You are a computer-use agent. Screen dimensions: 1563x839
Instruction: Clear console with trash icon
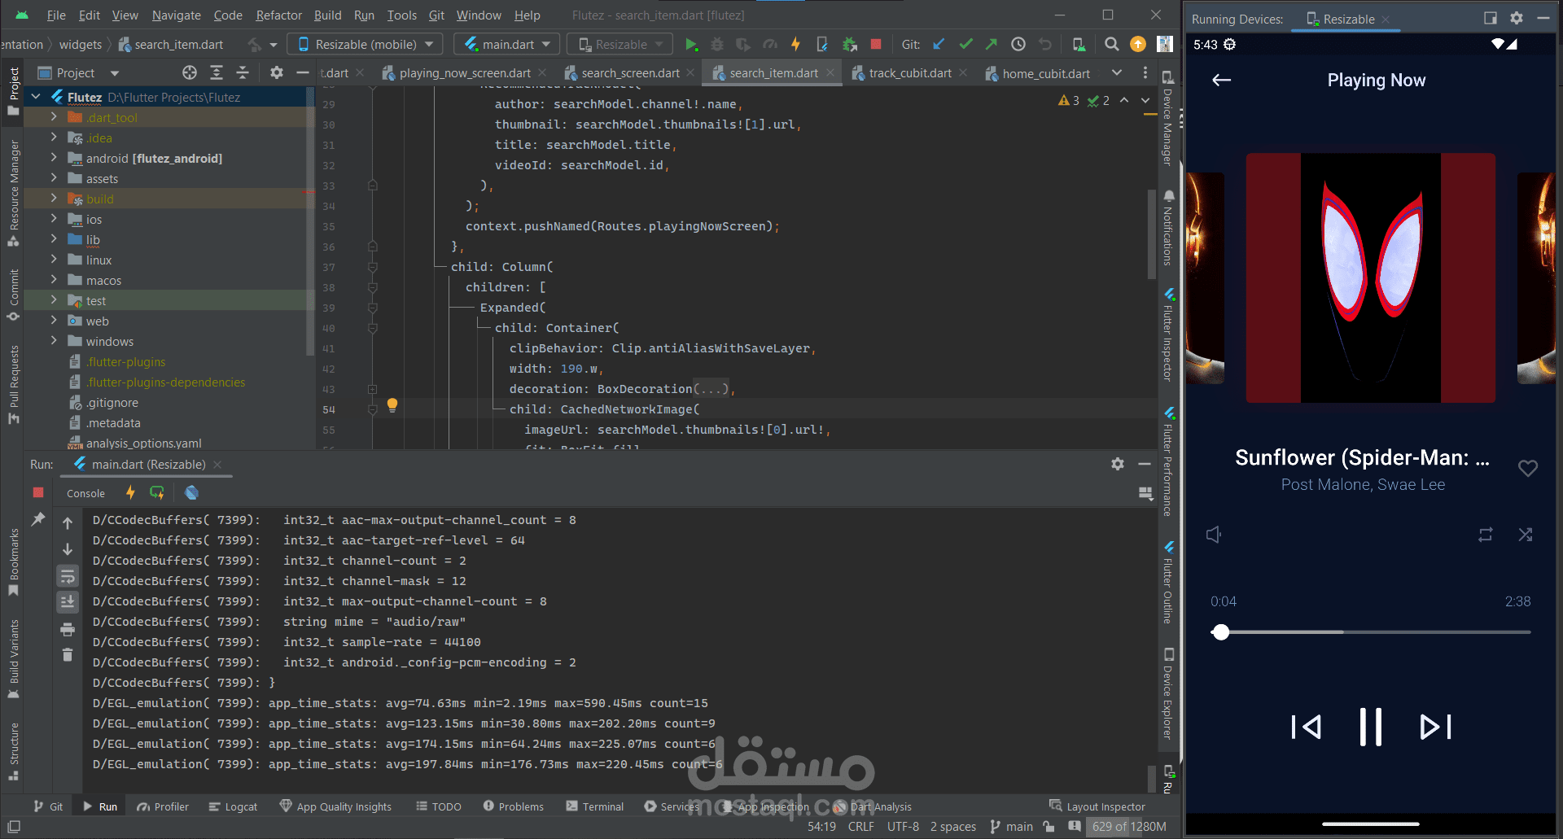[68, 655]
